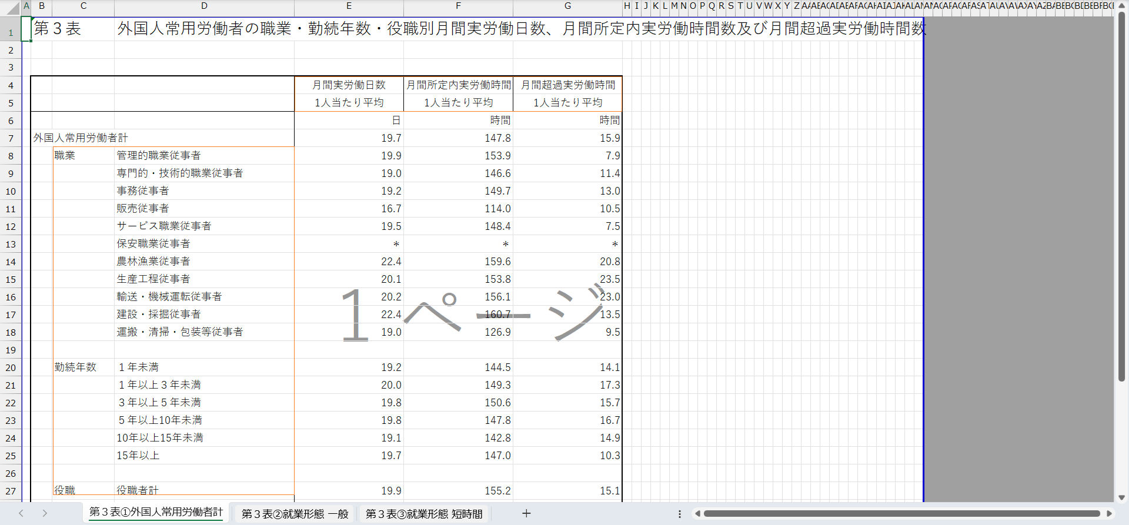Click the vertical dots beside horizontal scrollbar
The image size is (1129, 525).
[680, 514]
